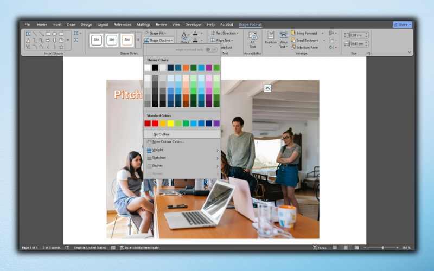Image resolution: width=434 pixels, height=271 pixels.
Task: Click the Layout Options icon over the picture
Action: tap(267, 88)
